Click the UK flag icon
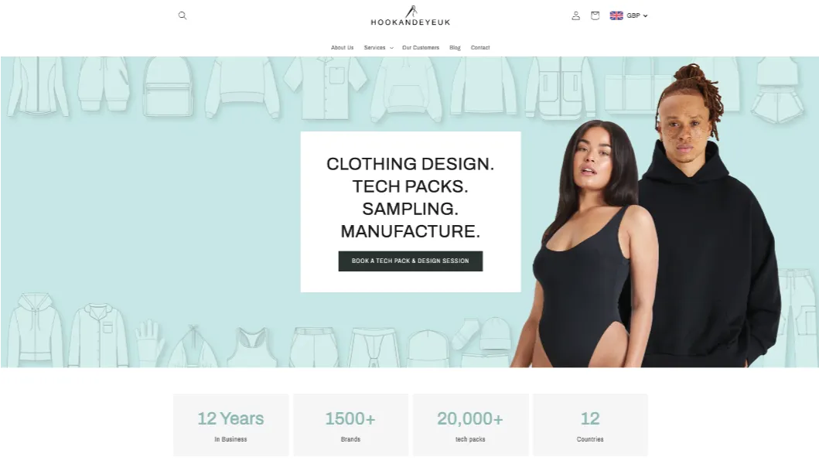Viewport: 819px width, 464px height. pos(616,15)
